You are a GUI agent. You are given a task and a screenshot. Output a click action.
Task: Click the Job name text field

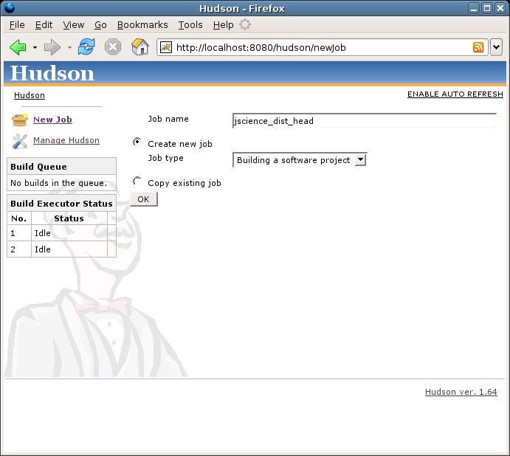[365, 121]
